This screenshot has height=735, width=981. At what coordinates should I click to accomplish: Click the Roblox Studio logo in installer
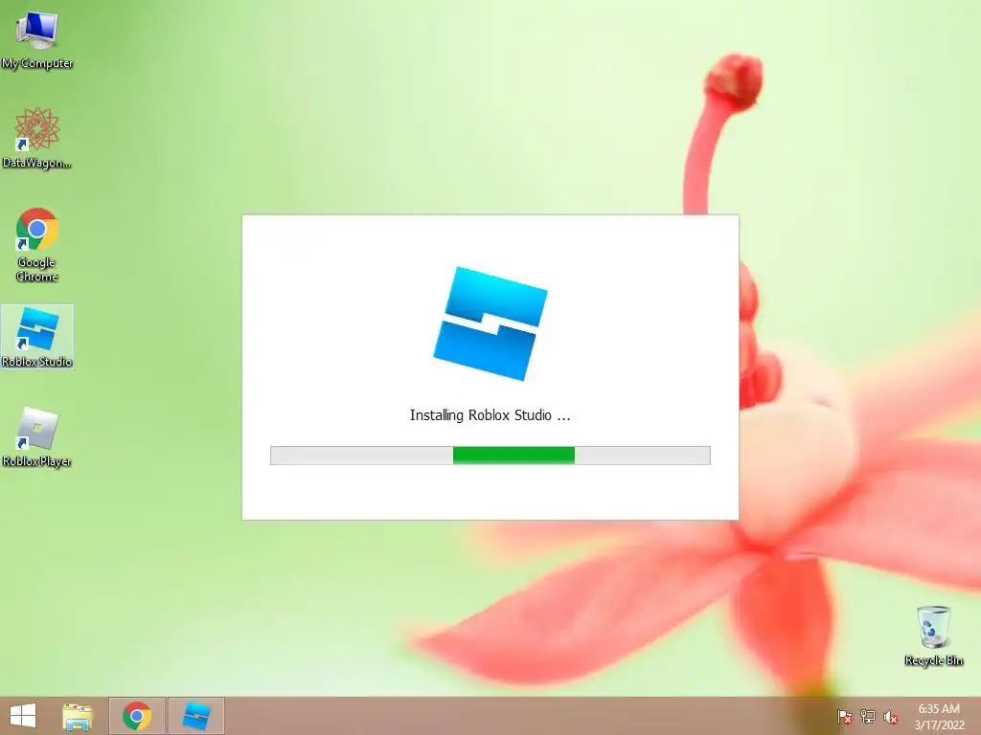[x=490, y=323]
